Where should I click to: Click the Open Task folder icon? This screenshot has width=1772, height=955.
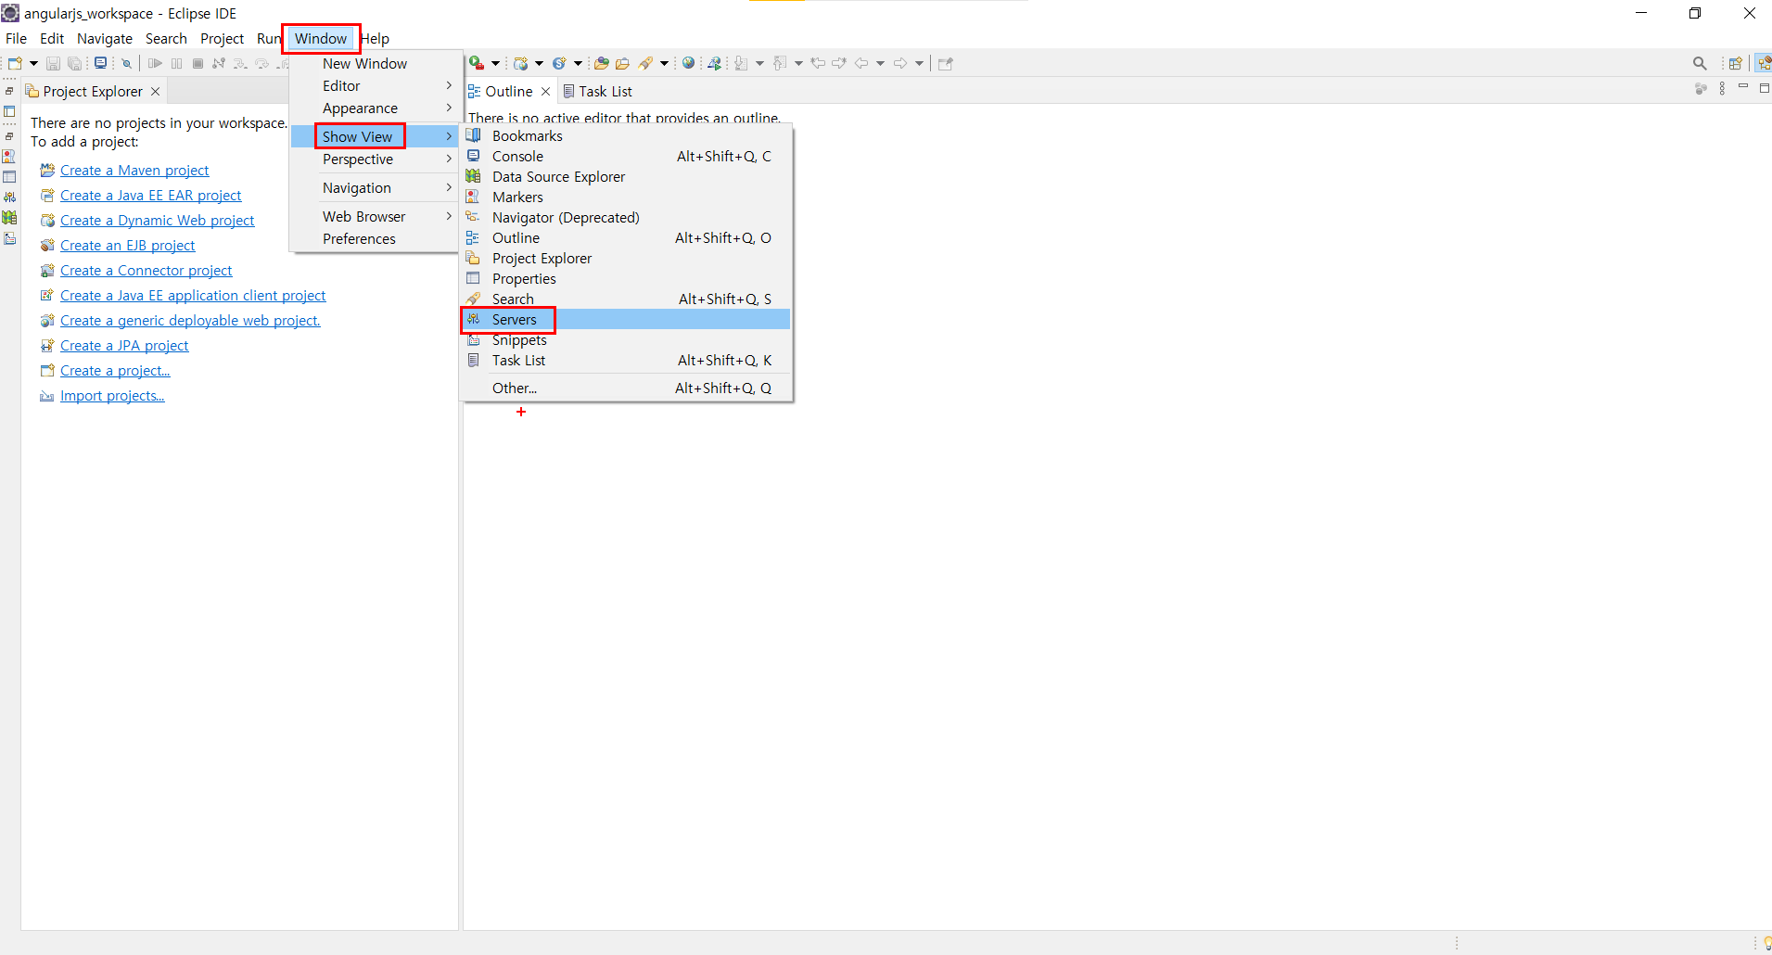[622, 63]
